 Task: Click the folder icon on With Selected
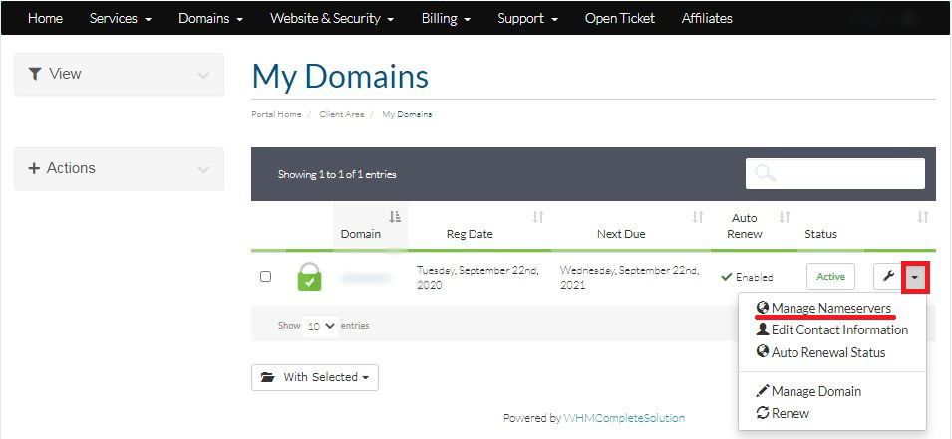point(268,377)
